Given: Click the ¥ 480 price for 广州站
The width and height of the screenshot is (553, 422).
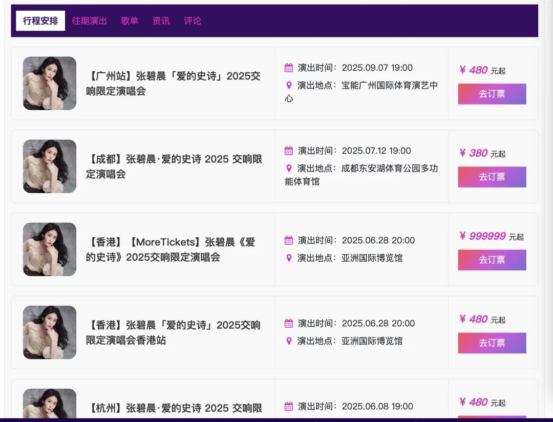Looking at the screenshot, I should [473, 70].
